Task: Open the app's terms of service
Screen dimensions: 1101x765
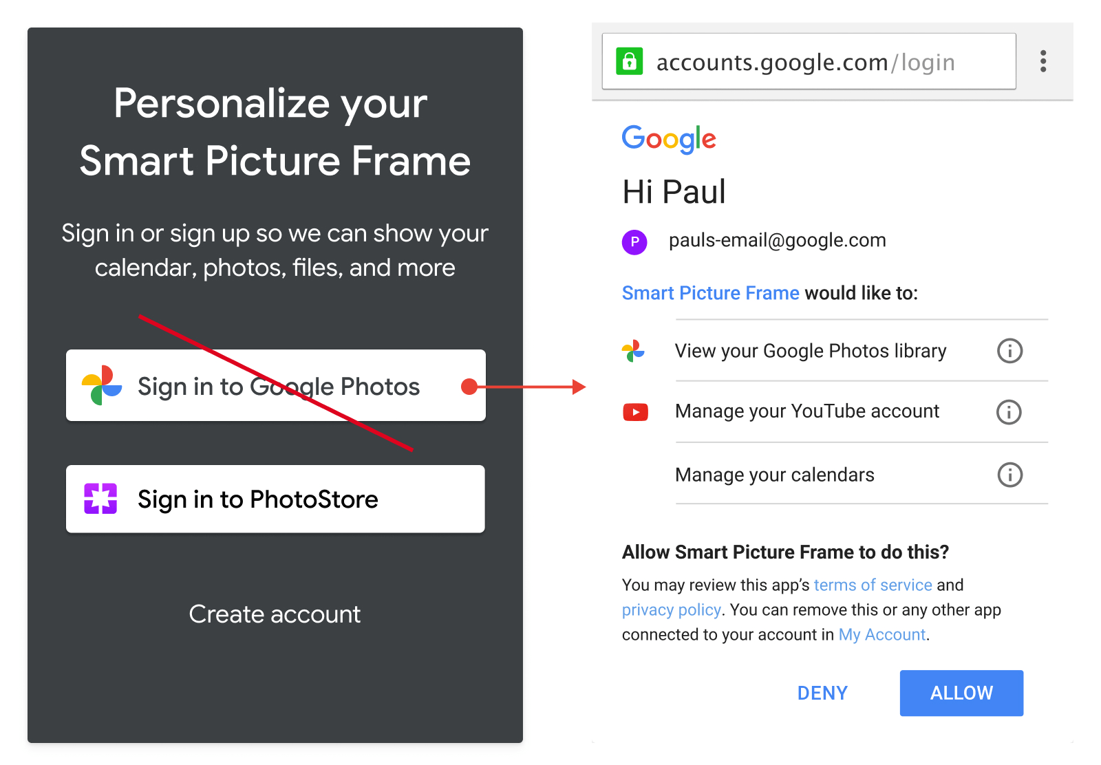Action: coord(872,585)
